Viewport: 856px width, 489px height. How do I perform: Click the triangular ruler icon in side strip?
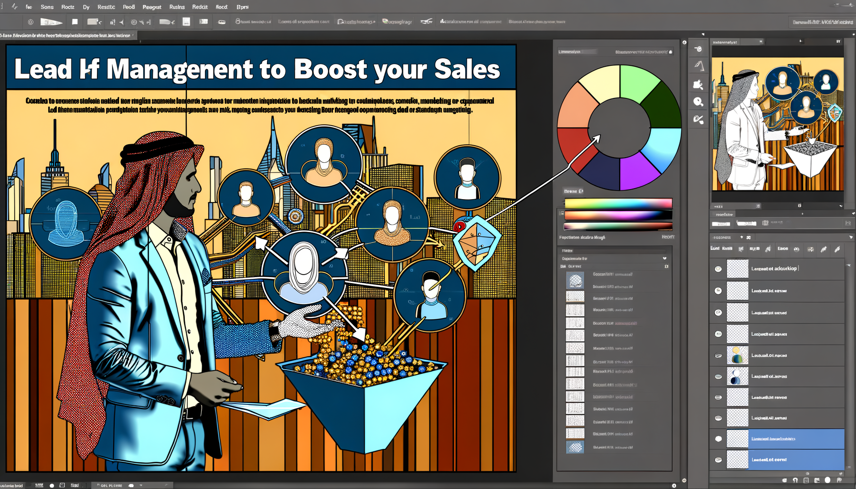pos(699,66)
